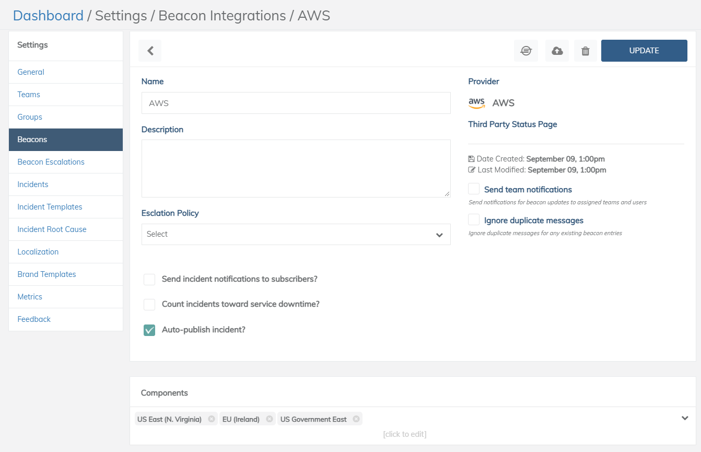Click the strikethrough circle icon button
The width and height of the screenshot is (701, 452).
point(526,51)
